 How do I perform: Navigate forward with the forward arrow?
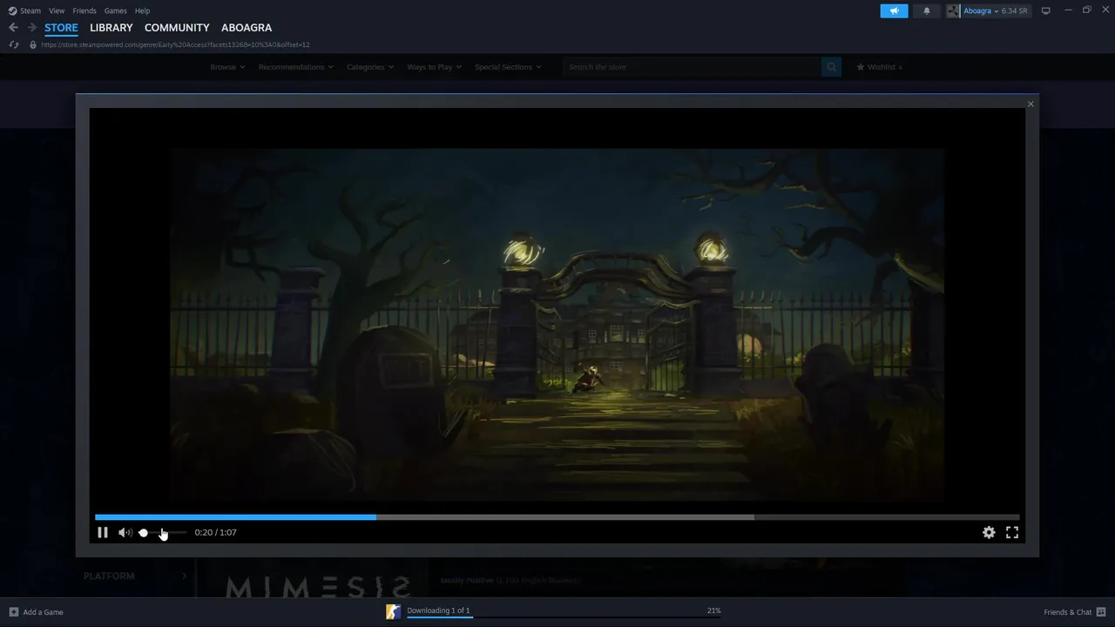click(x=31, y=28)
